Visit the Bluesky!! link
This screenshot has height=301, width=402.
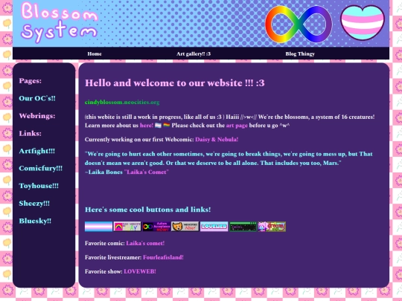[x=35, y=221]
